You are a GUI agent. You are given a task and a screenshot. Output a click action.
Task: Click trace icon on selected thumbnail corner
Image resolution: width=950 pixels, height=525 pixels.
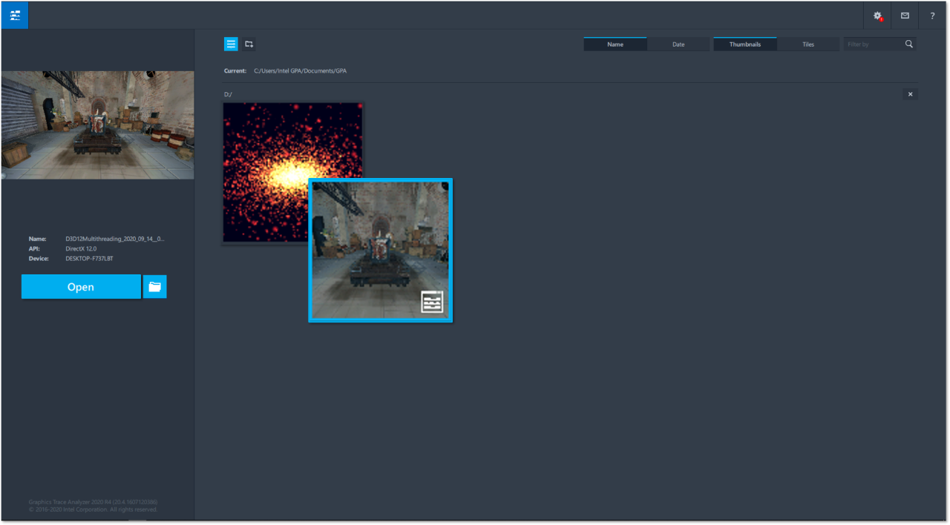pyautogui.click(x=432, y=302)
